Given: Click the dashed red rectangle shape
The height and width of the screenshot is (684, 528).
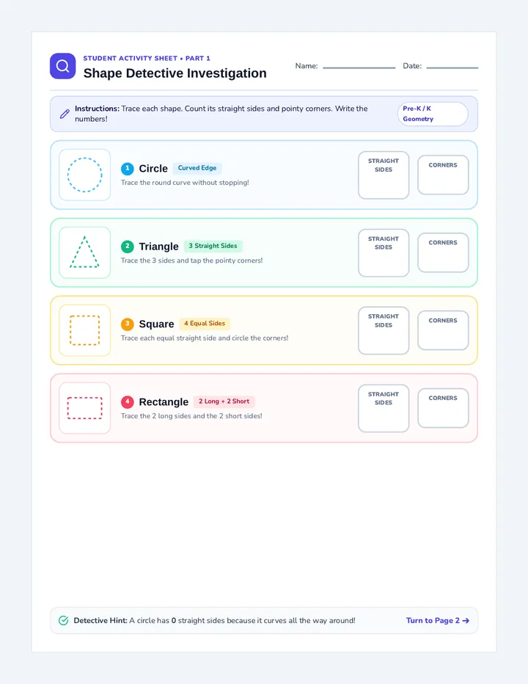Looking at the screenshot, I should pos(84,408).
